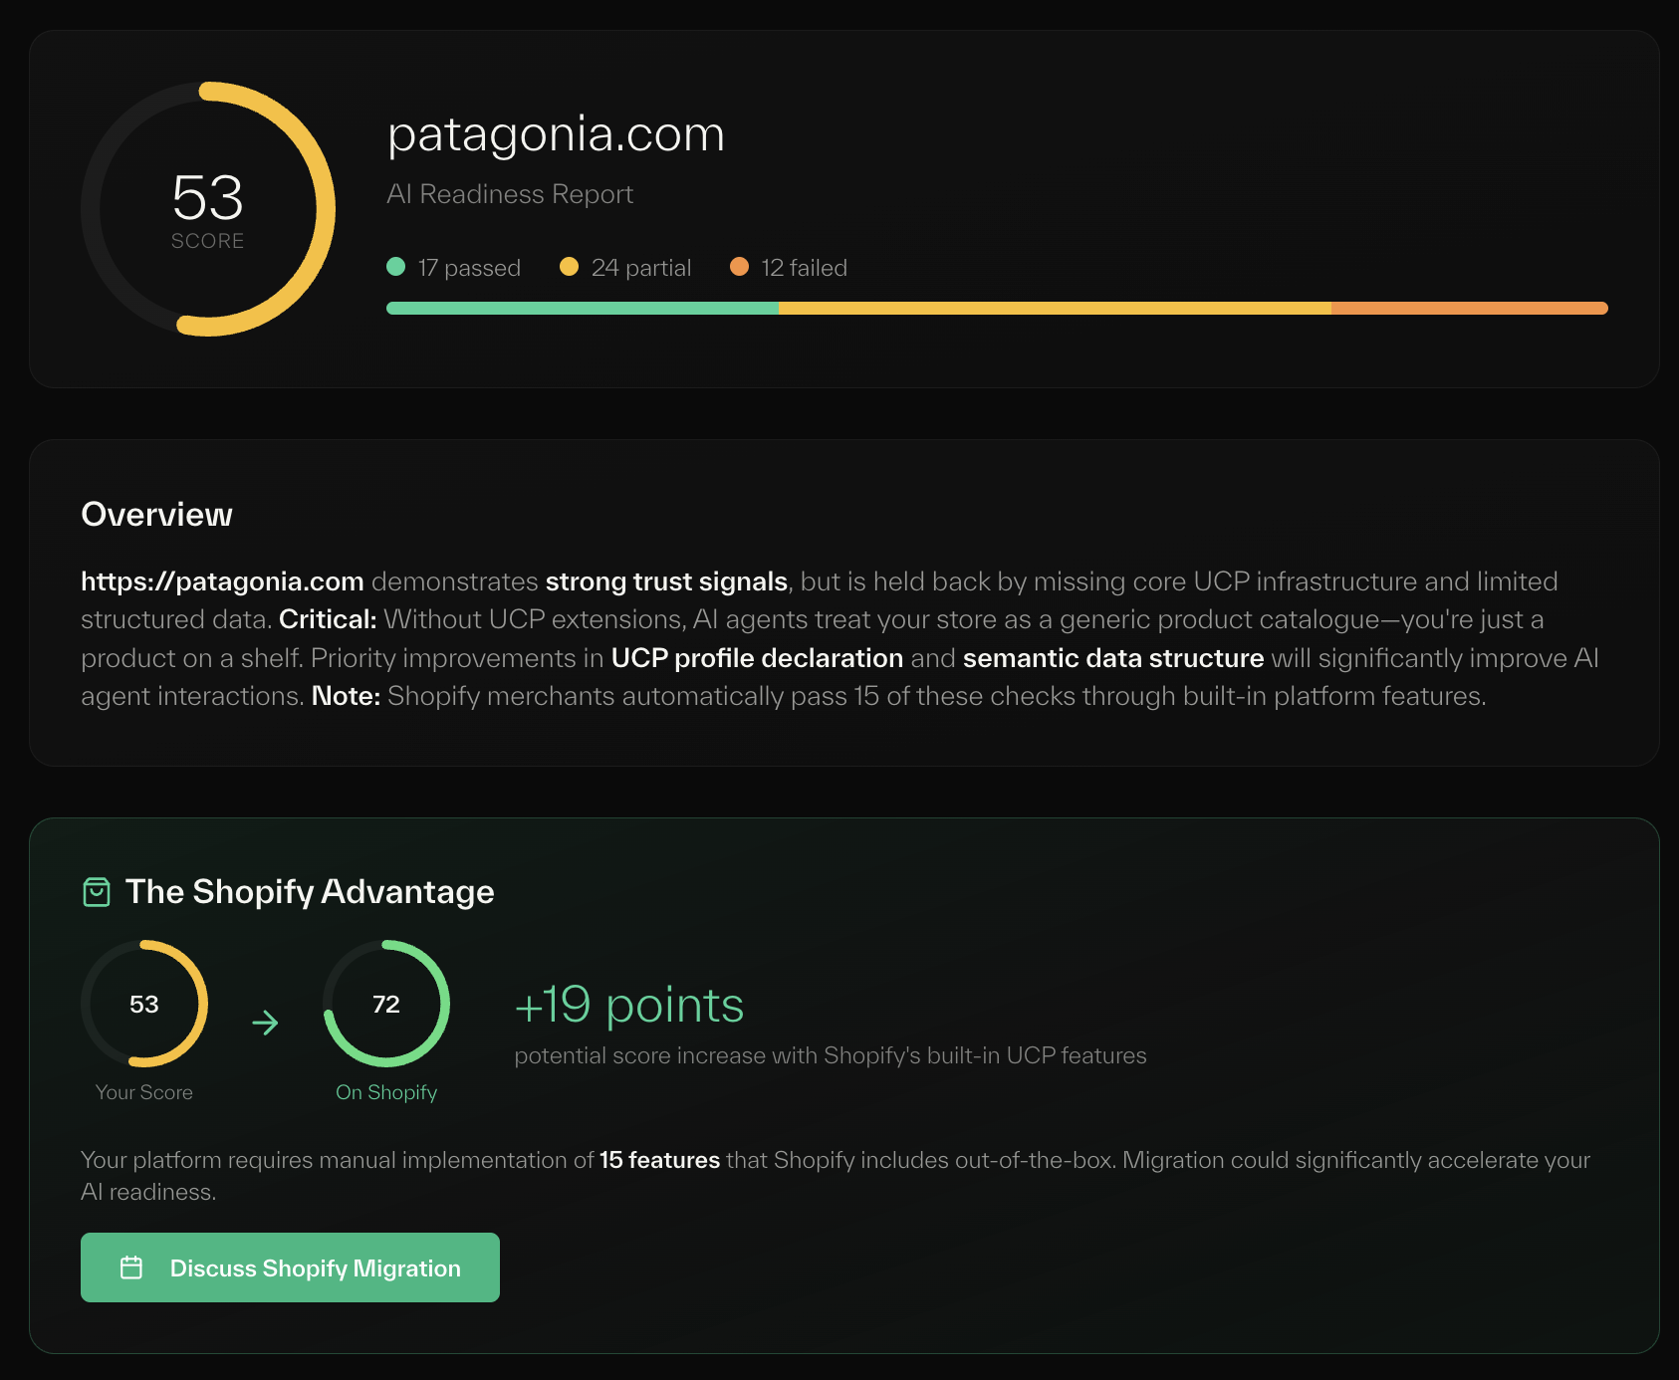Click the Shopify shopping bag icon
This screenshot has width=1679, height=1380.
click(x=97, y=891)
